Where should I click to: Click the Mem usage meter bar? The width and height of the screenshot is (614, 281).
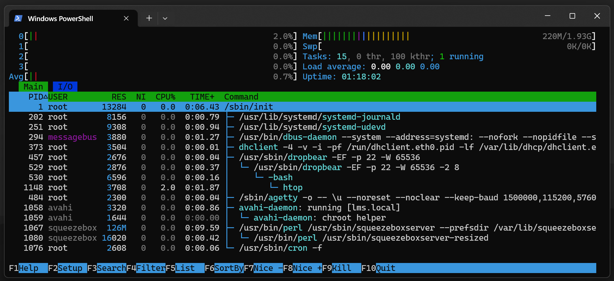(x=366, y=36)
